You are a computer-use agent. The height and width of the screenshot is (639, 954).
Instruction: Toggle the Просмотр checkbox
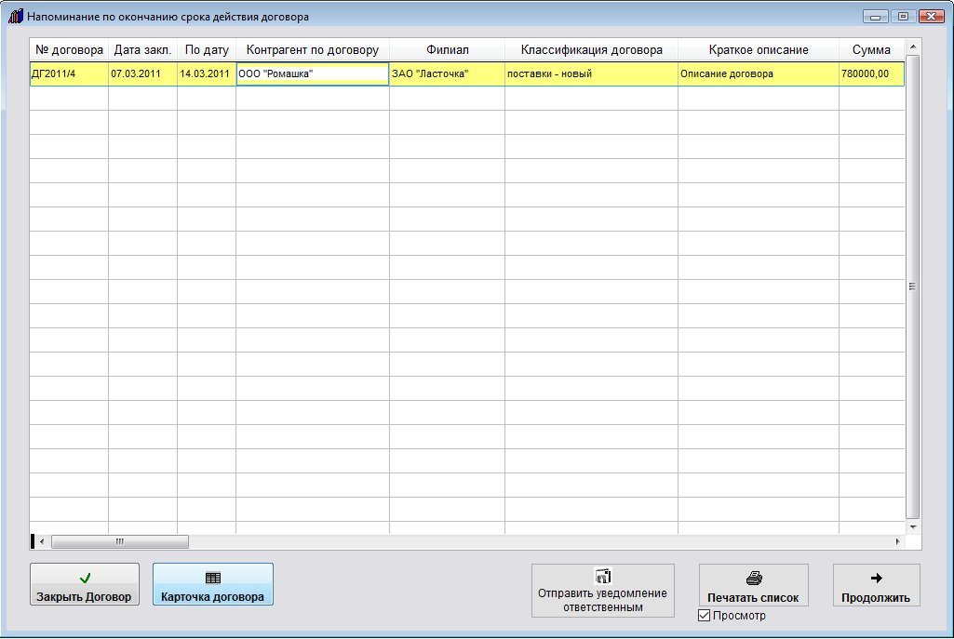coord(705,616)
